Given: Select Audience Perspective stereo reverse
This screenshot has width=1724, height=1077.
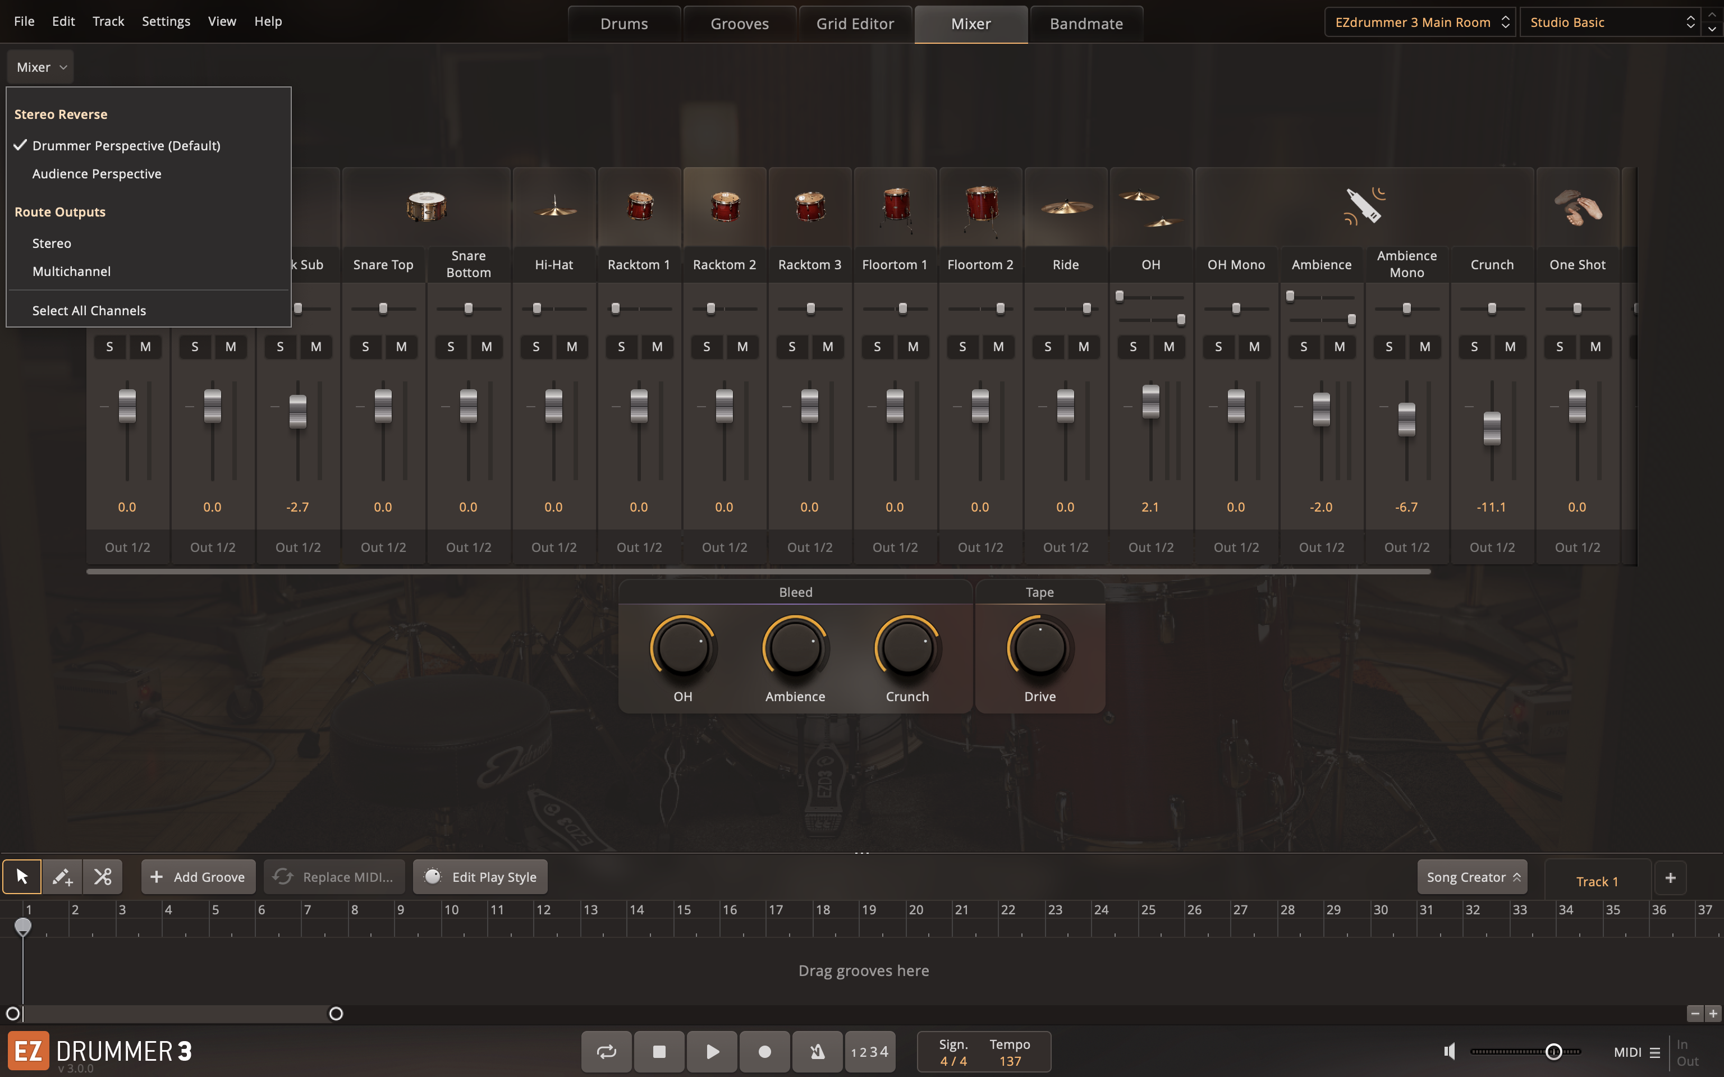Looking at the screenshot, I should [96, 173].
